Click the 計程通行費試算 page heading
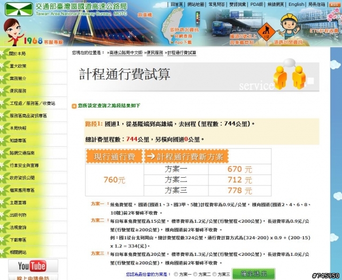The height and width of the screenshot is (280, 342). (x=125, y=74)
